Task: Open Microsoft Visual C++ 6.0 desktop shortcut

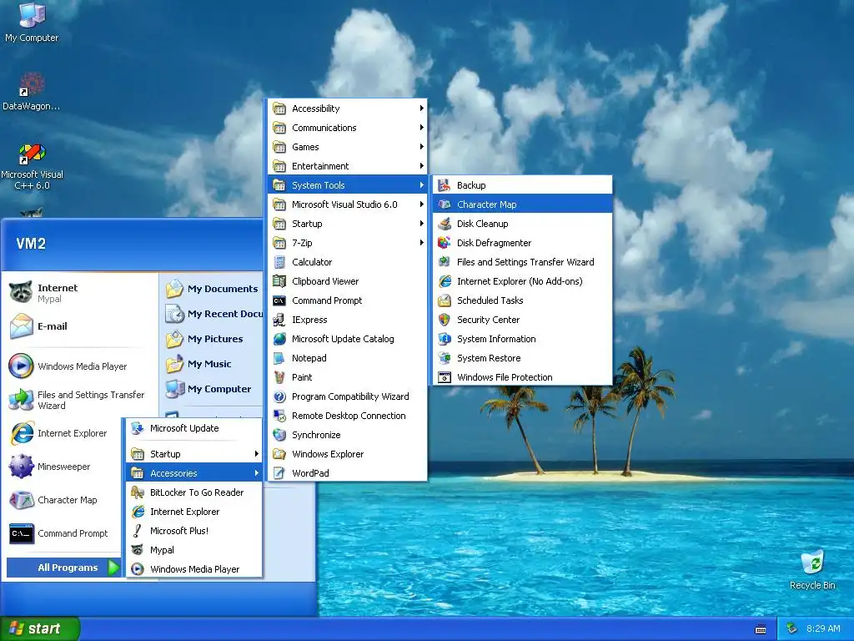Action: 32,167
